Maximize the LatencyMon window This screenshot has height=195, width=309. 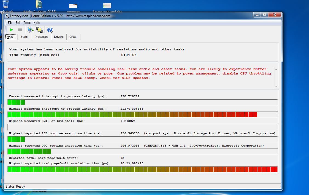click(265, 15)
